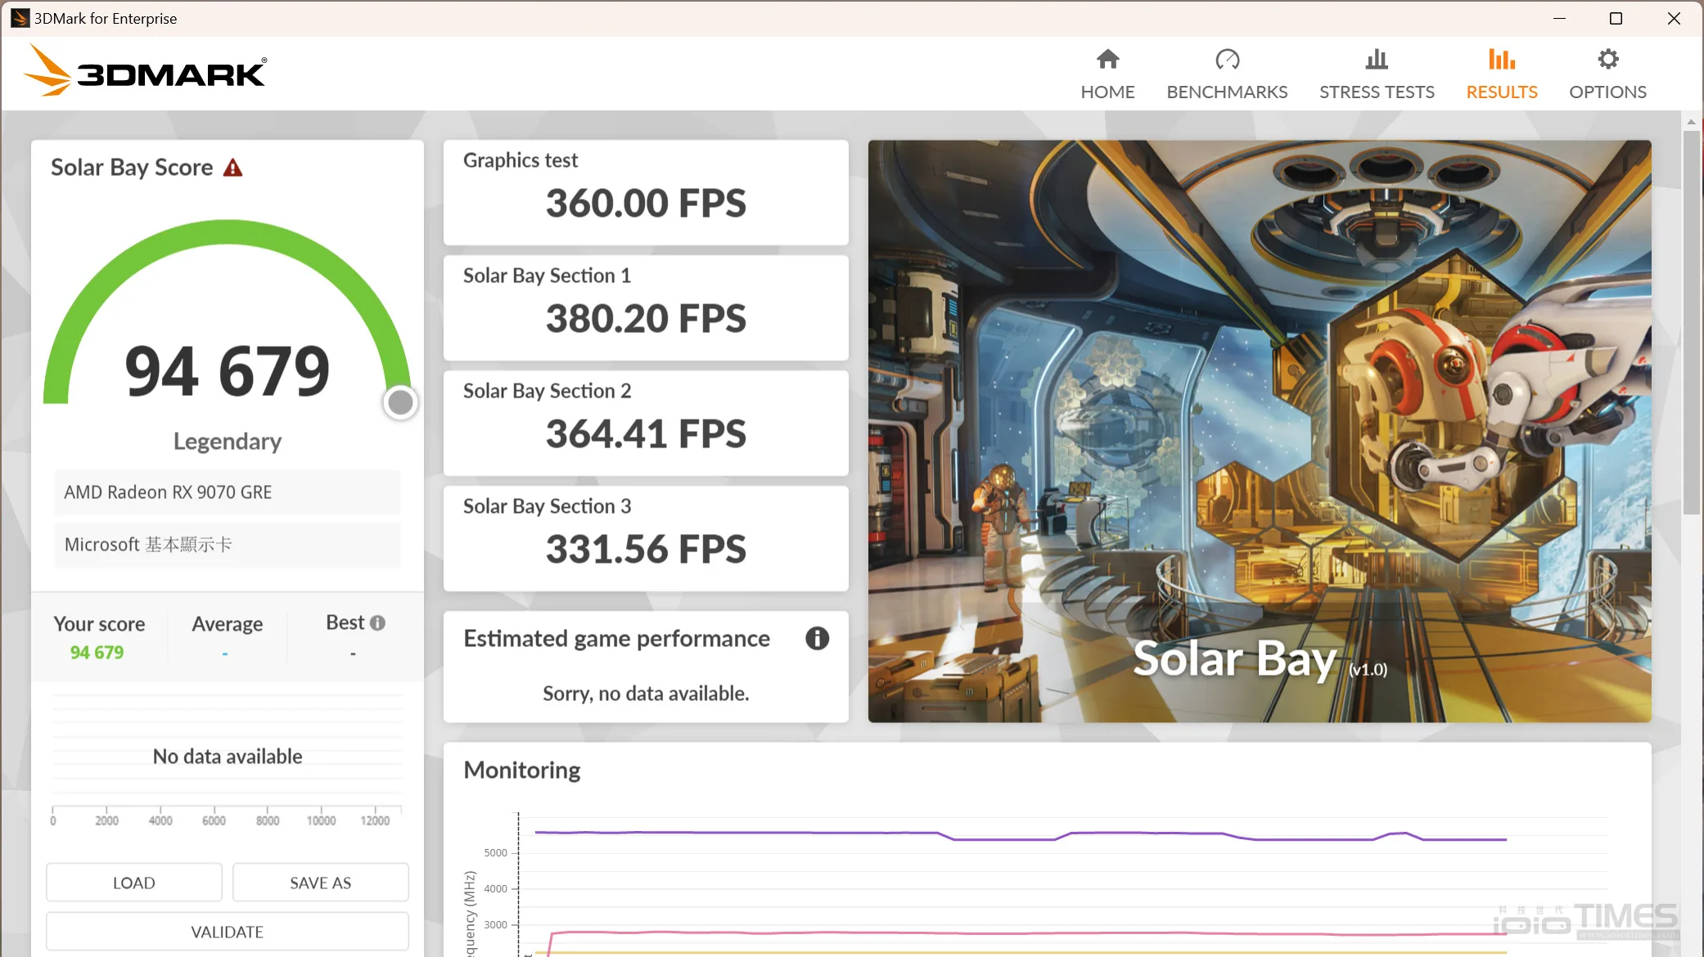The width and height of the screenshot is (1704, 957).
Task: Minimize the 3DMark window
Action: [x=1559, y=18]
